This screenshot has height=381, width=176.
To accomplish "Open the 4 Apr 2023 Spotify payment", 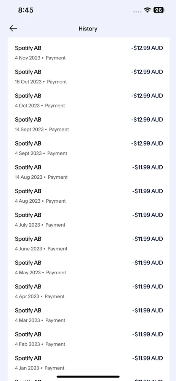I will coord(88,291).
